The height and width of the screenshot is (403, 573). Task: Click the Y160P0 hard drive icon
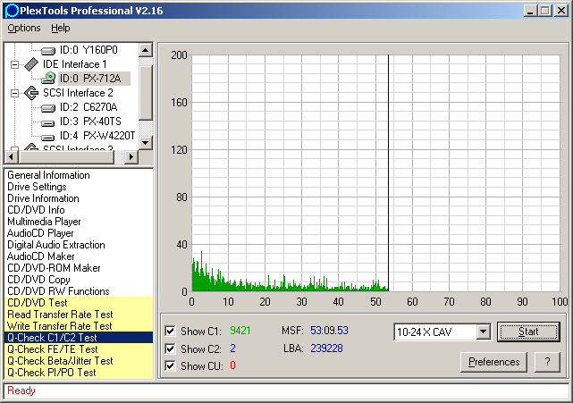[47, 50]
